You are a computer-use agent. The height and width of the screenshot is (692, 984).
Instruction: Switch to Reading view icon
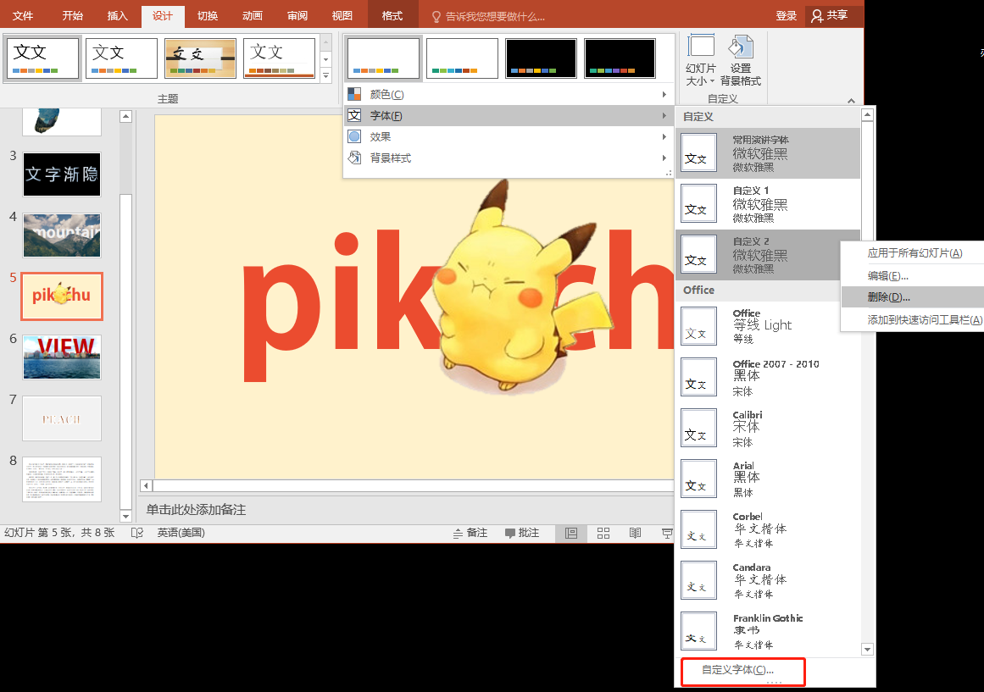pyautogui.click(x=635, y=534)
